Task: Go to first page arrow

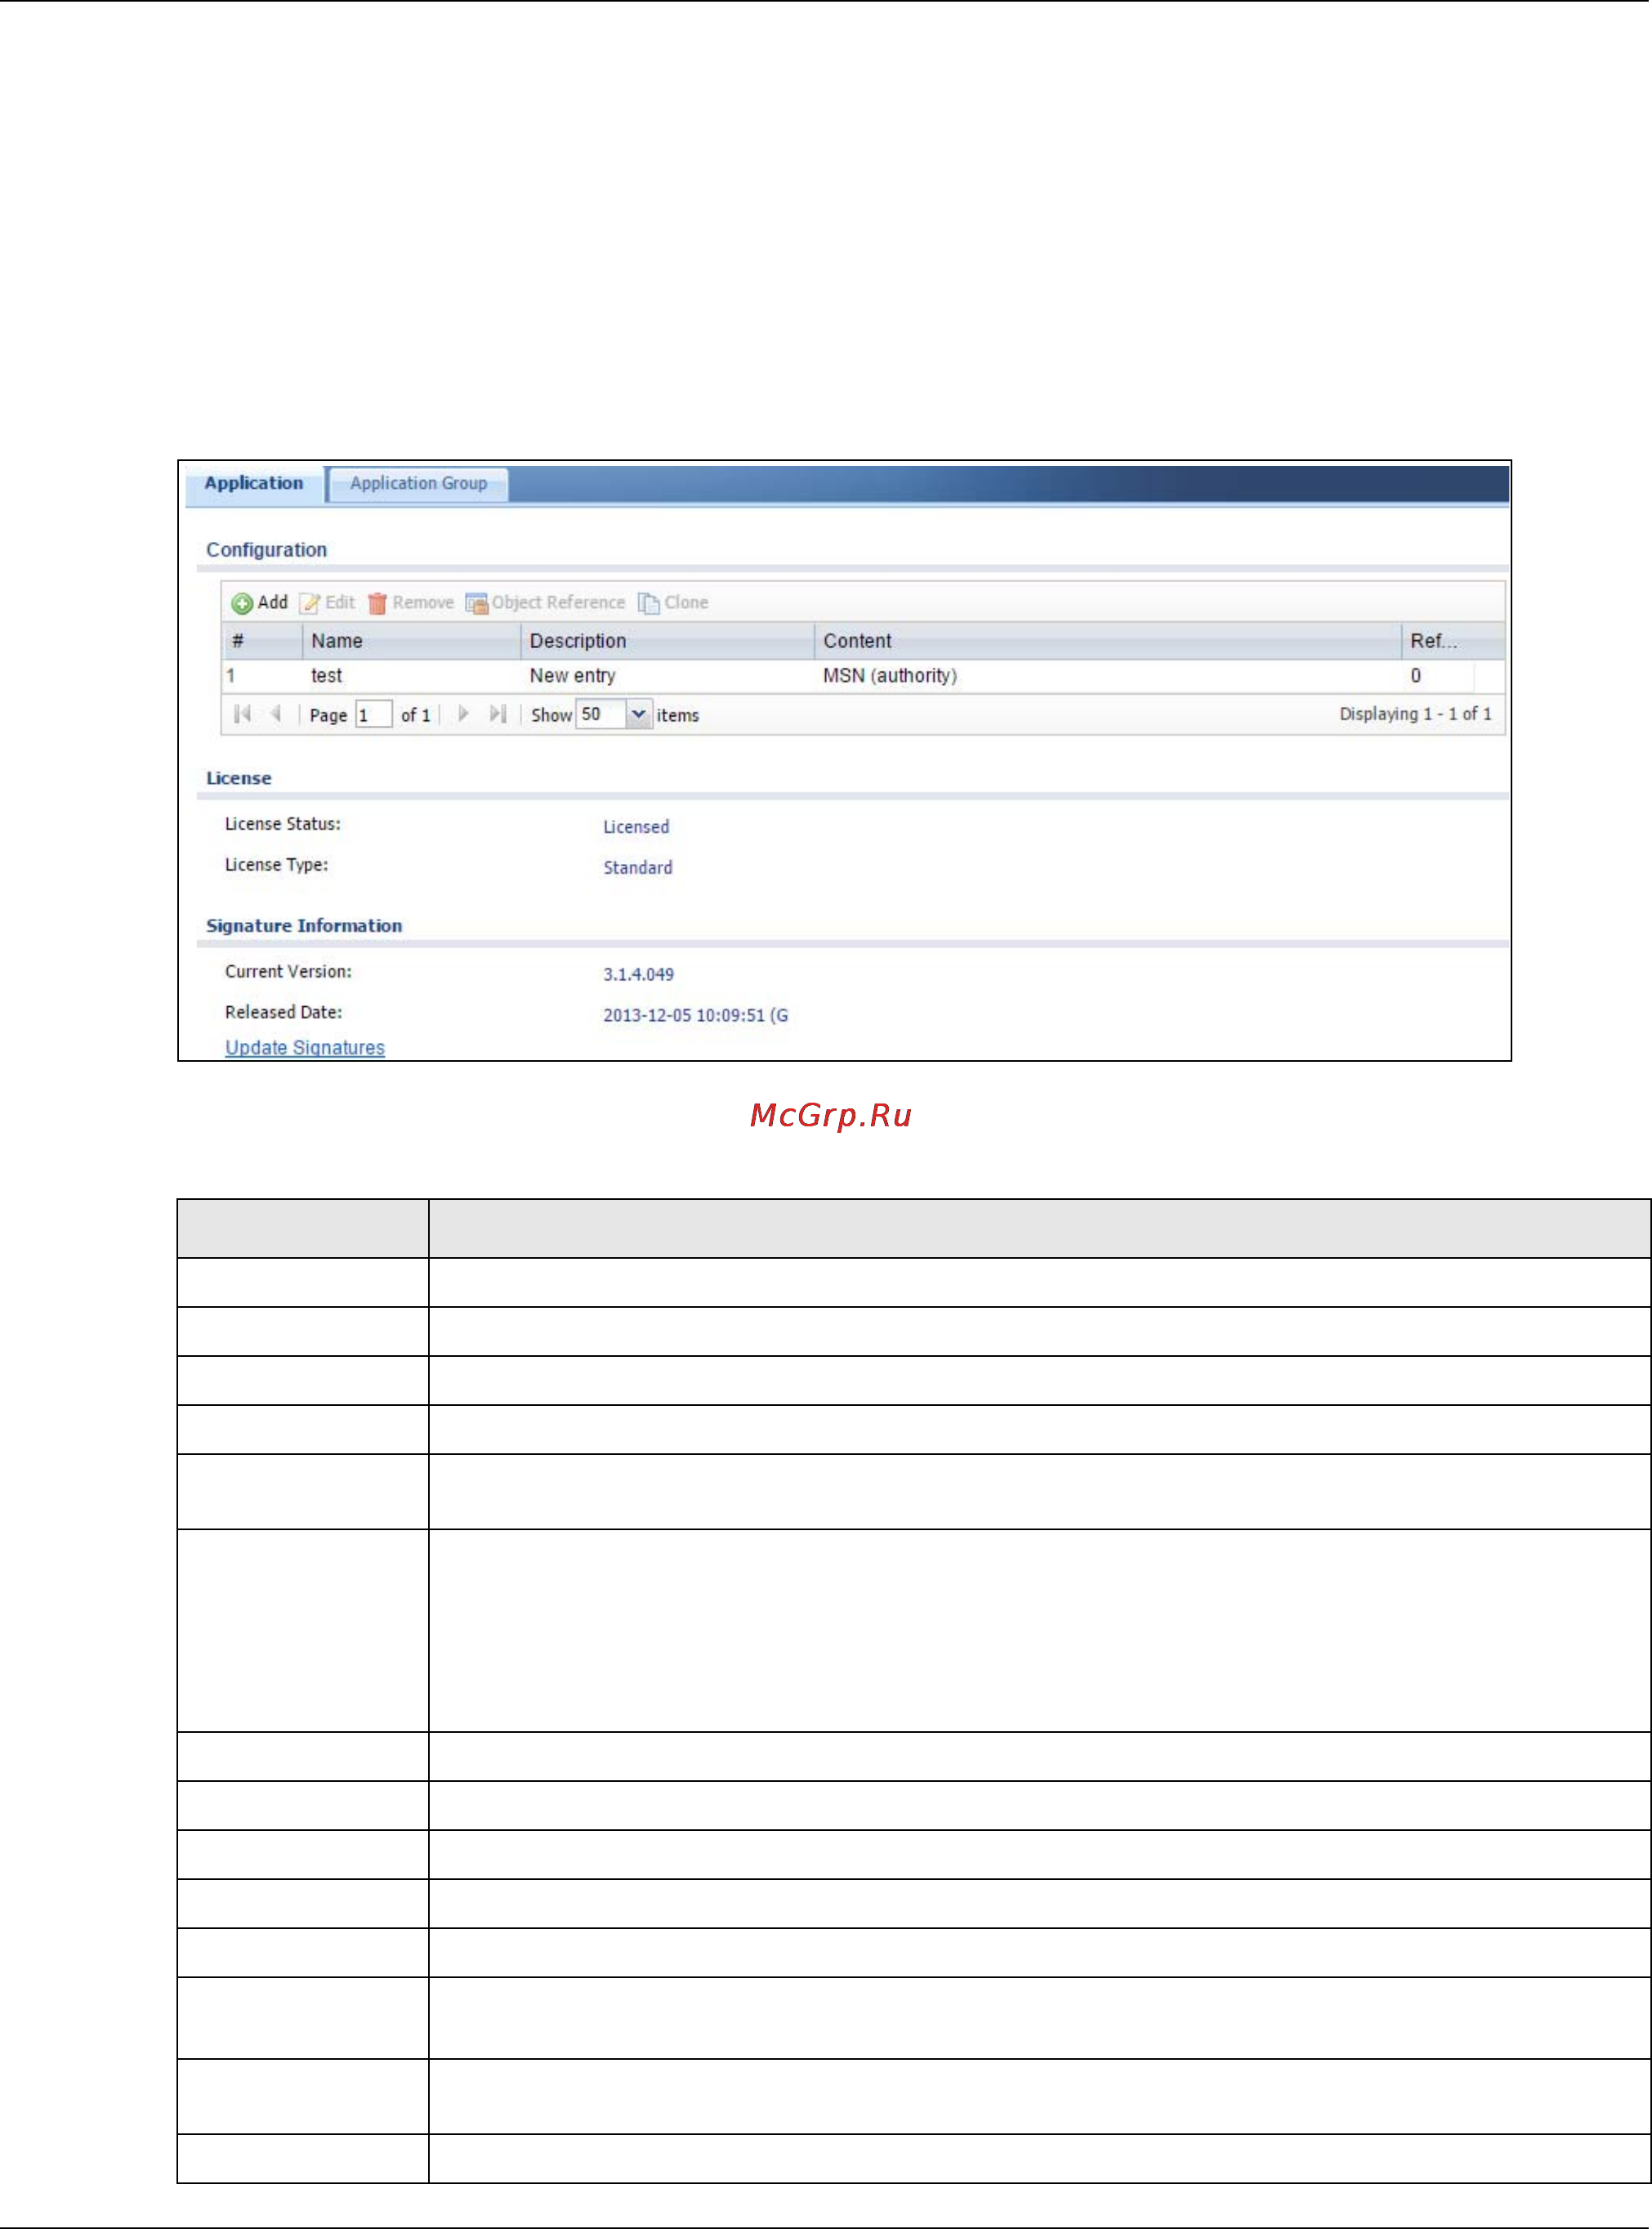Action: click(x=242, y=714)
